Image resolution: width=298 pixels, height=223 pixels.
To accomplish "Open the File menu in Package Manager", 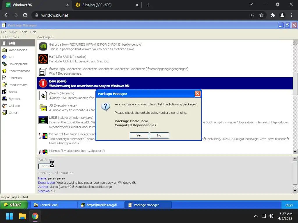I will (4, 32).
